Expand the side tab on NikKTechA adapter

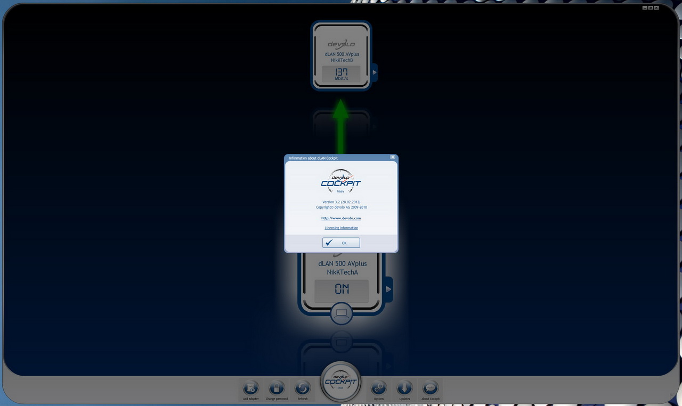point(388,289)
